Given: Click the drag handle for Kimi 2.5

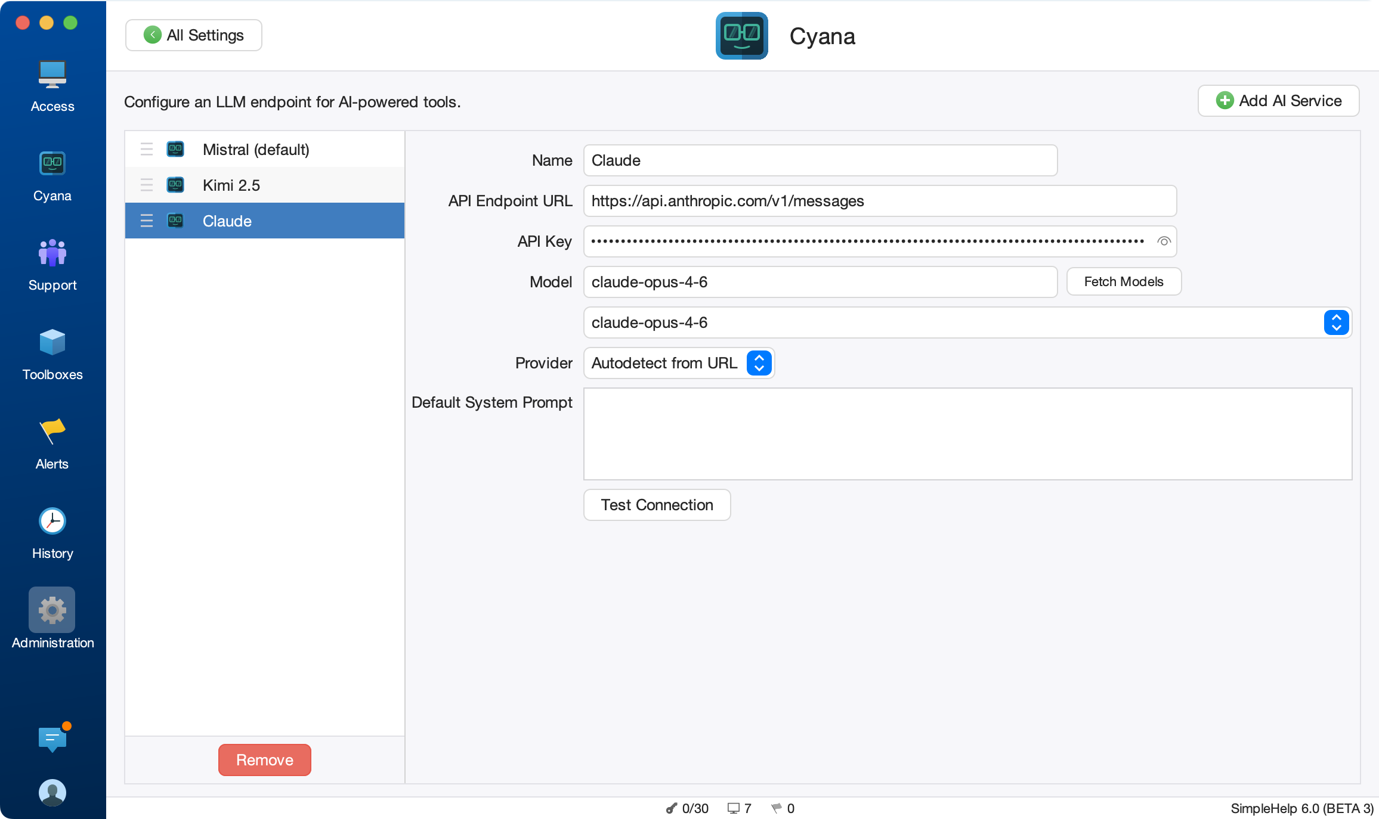Looking at the screenshot, I should 147,185.
